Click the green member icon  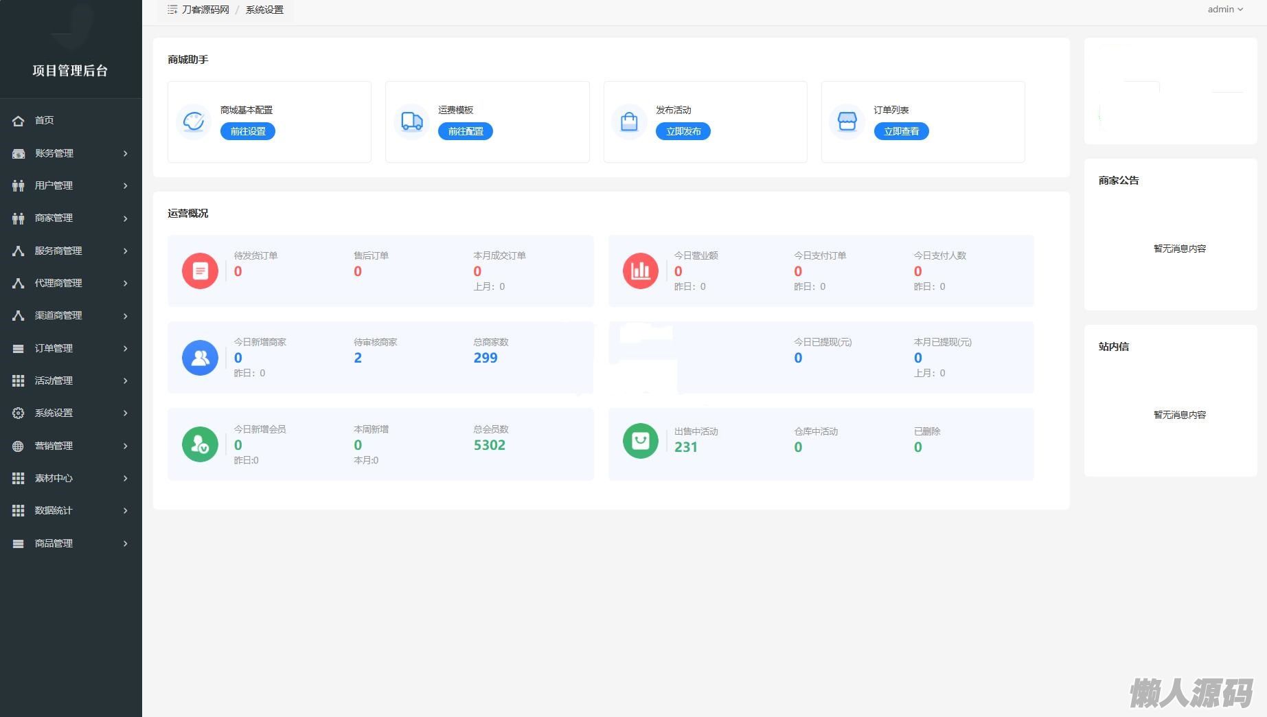200,444
